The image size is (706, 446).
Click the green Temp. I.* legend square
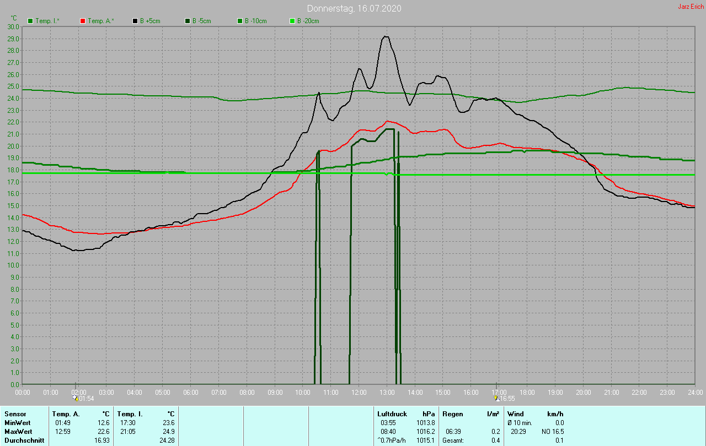pyautogui.click(x=30, y=21)
